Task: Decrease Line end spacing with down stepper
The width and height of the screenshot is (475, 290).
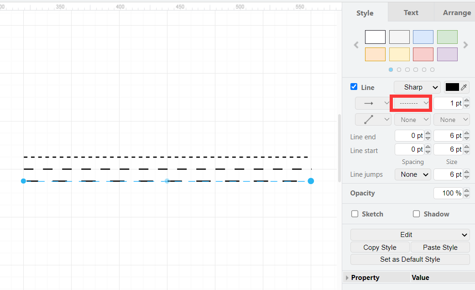Action: 428,138
